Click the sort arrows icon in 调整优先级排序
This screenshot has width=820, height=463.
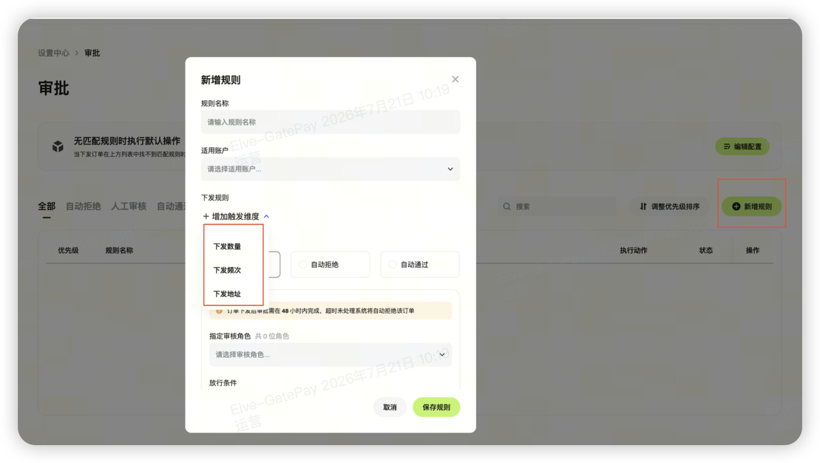643,207
